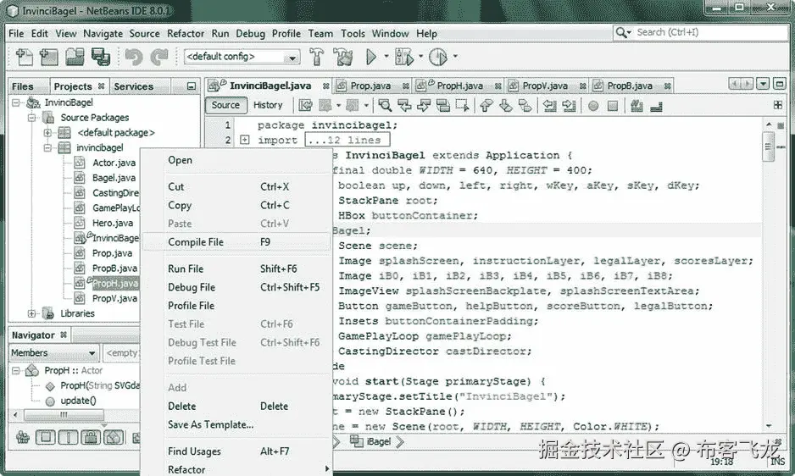Screen dimensions: 795x476
Task: Click the Save All toolbar icon
Action: 100,57
